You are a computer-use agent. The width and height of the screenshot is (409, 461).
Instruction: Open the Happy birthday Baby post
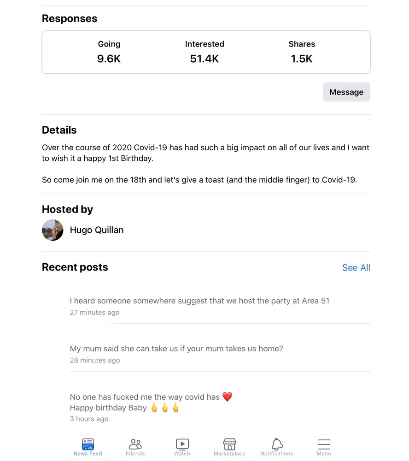coord(108,408)
